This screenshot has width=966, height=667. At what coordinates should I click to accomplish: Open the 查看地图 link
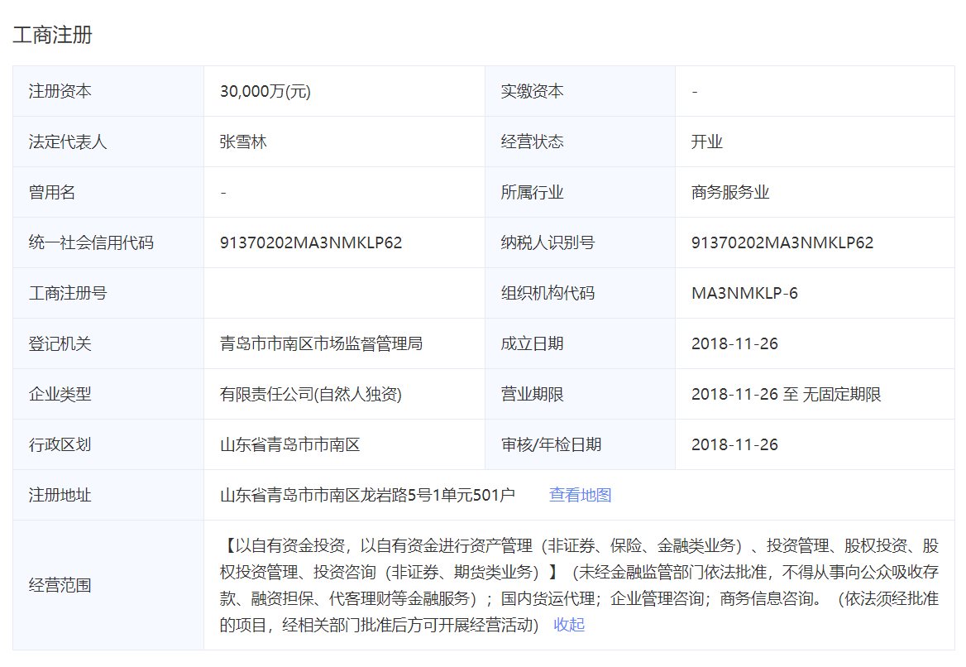click(580, 495)
